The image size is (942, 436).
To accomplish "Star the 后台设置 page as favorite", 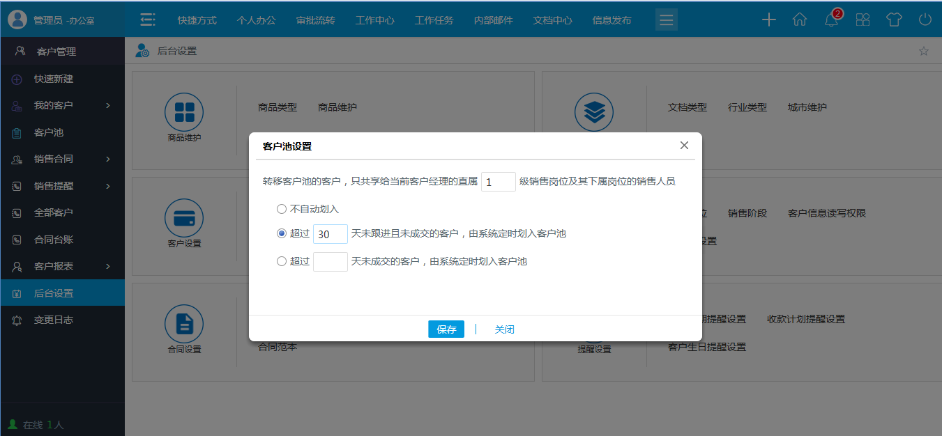I will 924,51.
